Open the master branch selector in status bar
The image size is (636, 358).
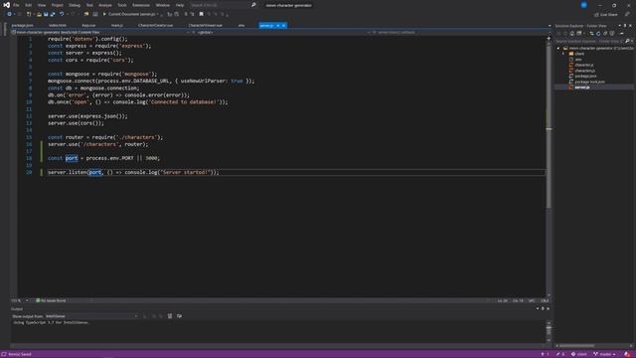coord(604,354)
